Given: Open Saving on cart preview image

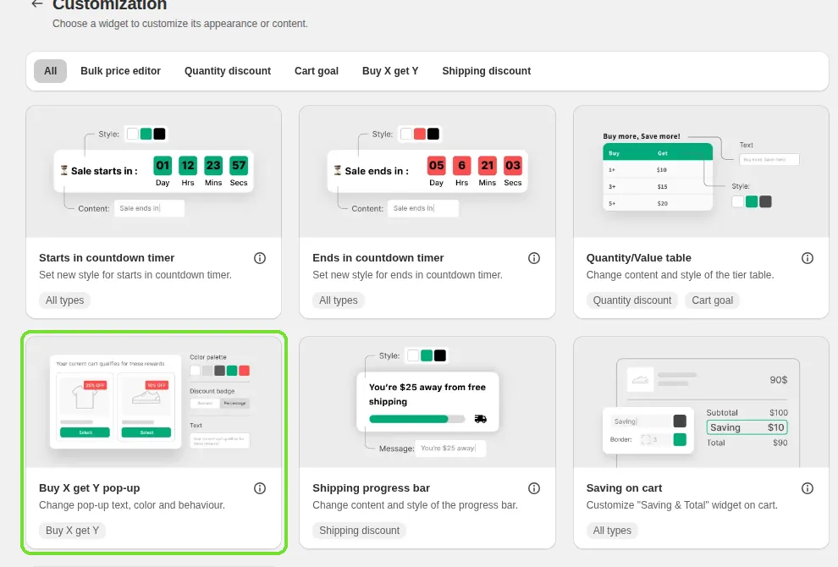Looking at the screenshot, I should coord(701,402).
